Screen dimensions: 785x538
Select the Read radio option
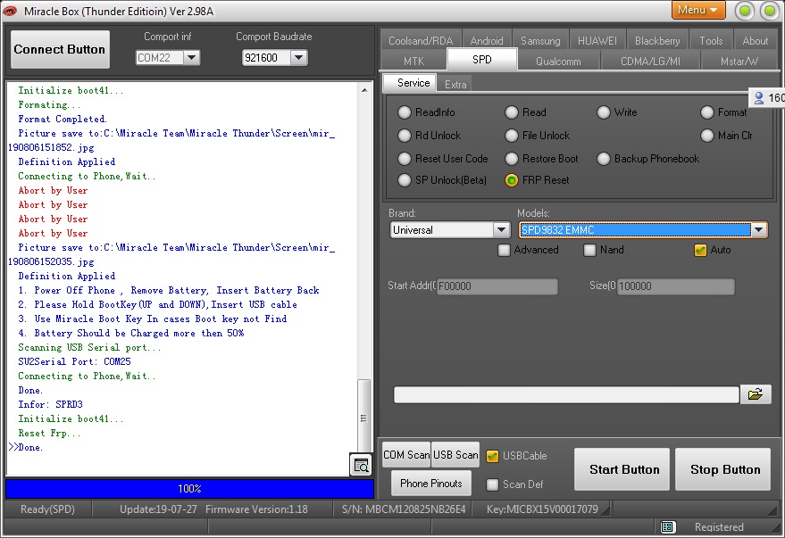(x=512, y=112)
